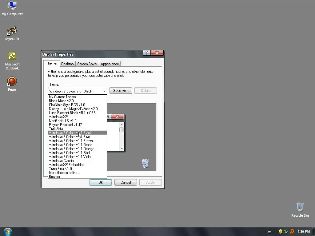315x236 pixels.
Task: Choose Windows 7 Colors v1.1 Orange
Action: click(78, 149)
